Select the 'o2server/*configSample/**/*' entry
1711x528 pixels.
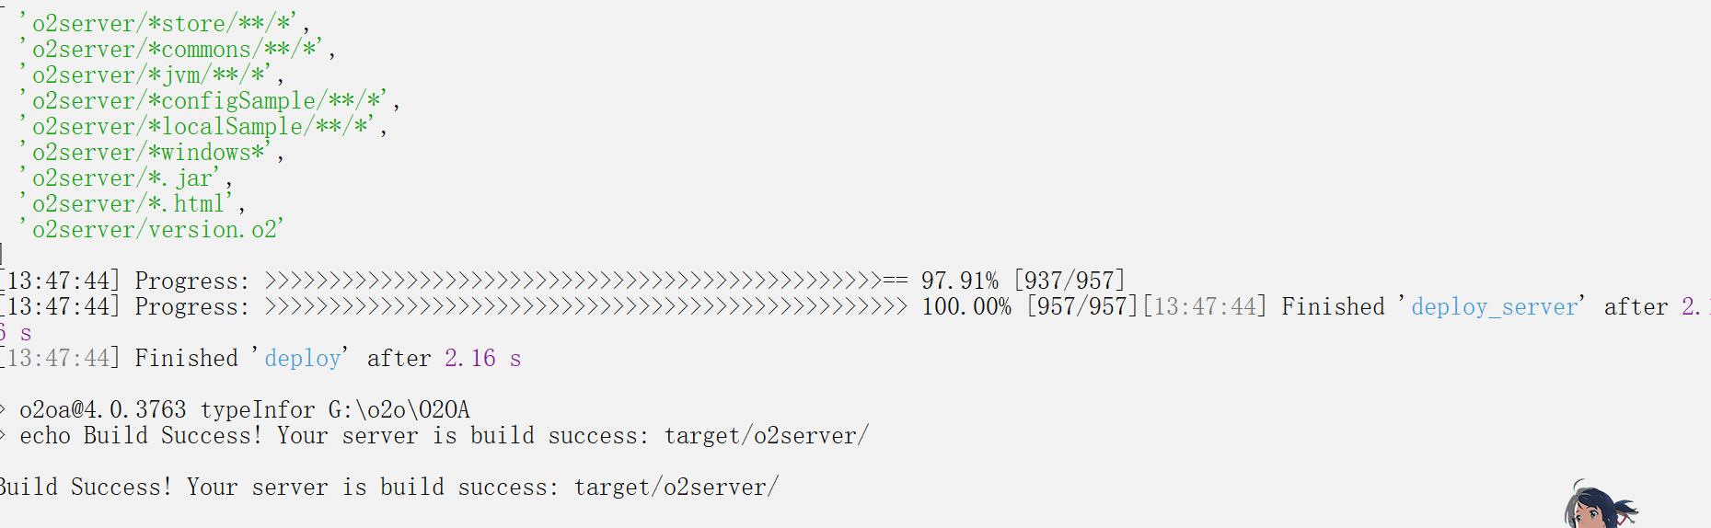[x=209, y=101]
